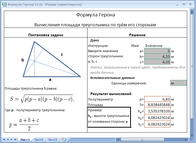Click the next sheet navigation arrow

point(12,140)
